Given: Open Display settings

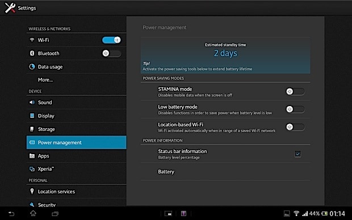Looking at the screenshot, I should tap(76, 116).
